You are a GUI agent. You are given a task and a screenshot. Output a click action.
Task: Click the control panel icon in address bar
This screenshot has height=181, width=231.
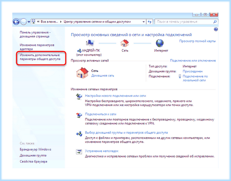(34, 22)
